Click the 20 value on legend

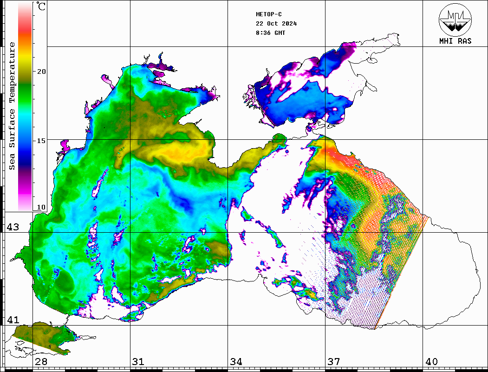41,72
